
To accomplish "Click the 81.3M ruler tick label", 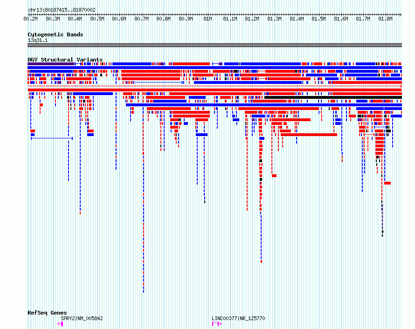I will pos(274,19).
